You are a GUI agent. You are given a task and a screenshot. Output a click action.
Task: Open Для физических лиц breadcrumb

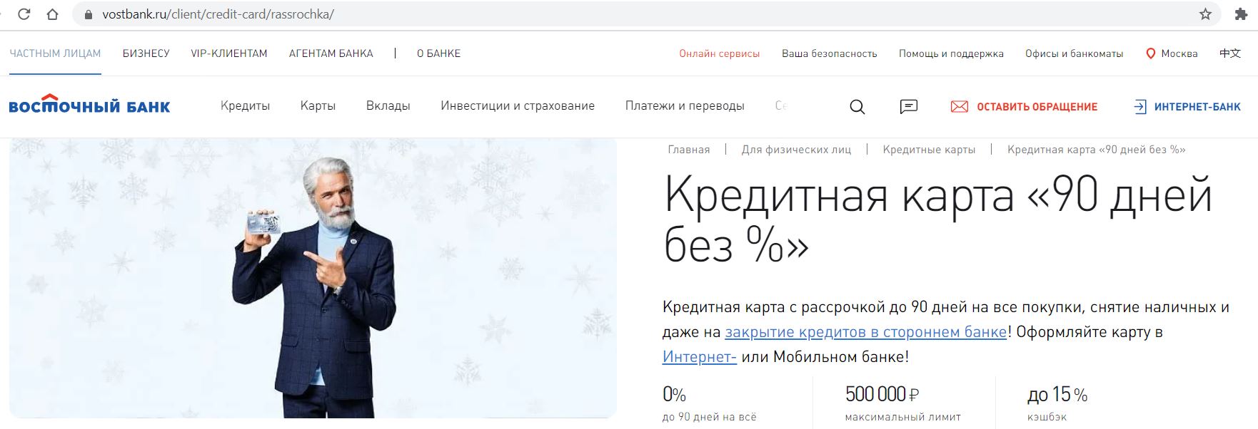[x=797, y=150]
